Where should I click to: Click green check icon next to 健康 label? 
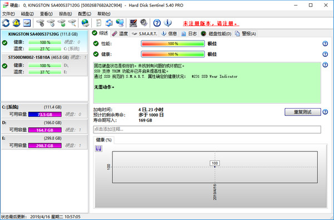[x=96, y=54]
